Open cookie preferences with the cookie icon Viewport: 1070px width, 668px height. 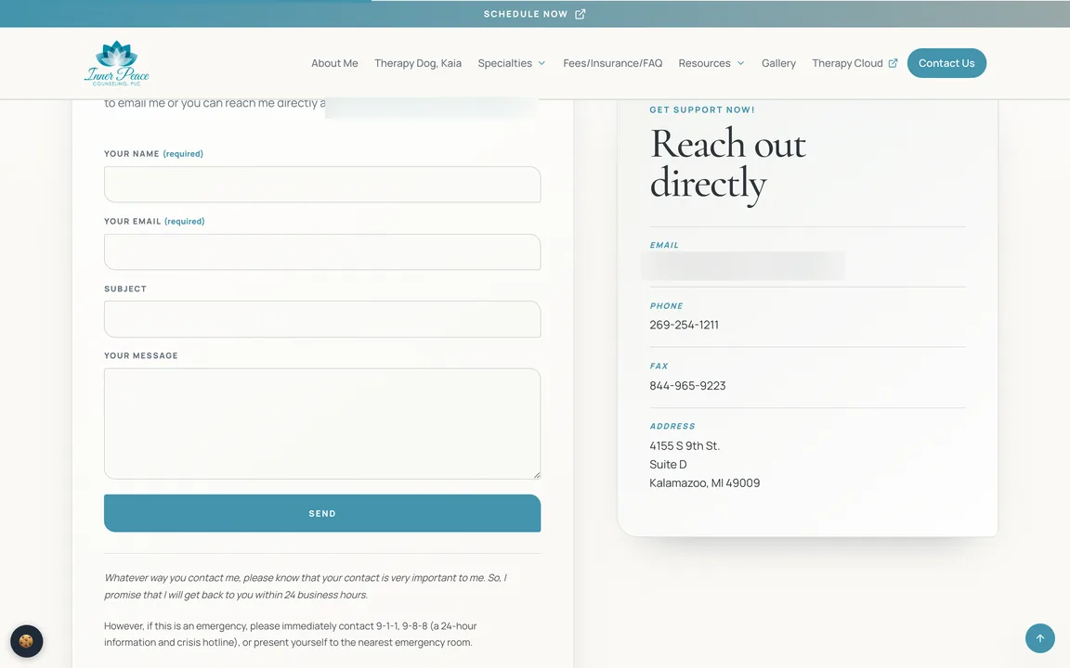(27, 641)
